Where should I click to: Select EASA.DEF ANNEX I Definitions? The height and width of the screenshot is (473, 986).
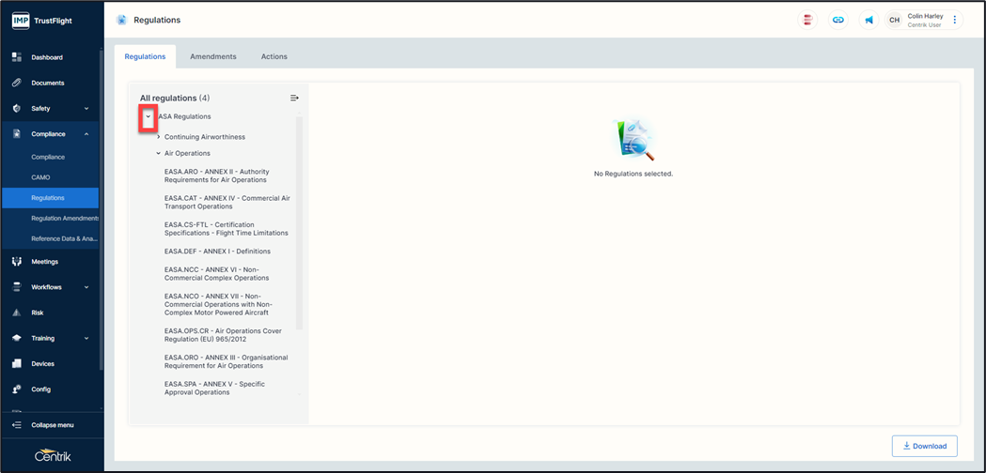tap(217, 252)
